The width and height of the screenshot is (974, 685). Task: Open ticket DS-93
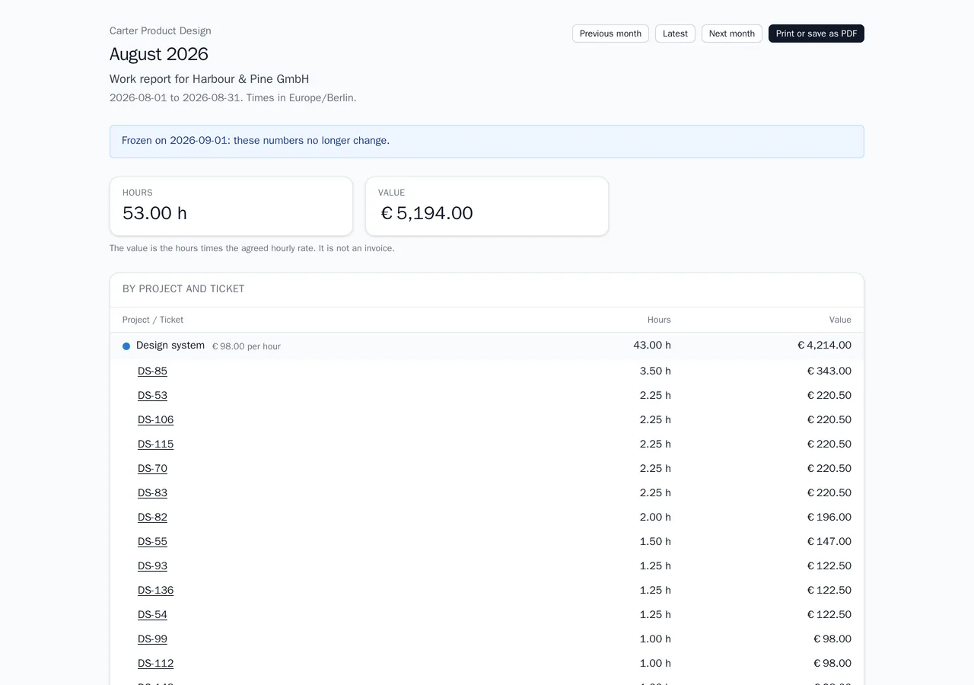point(152,566)
